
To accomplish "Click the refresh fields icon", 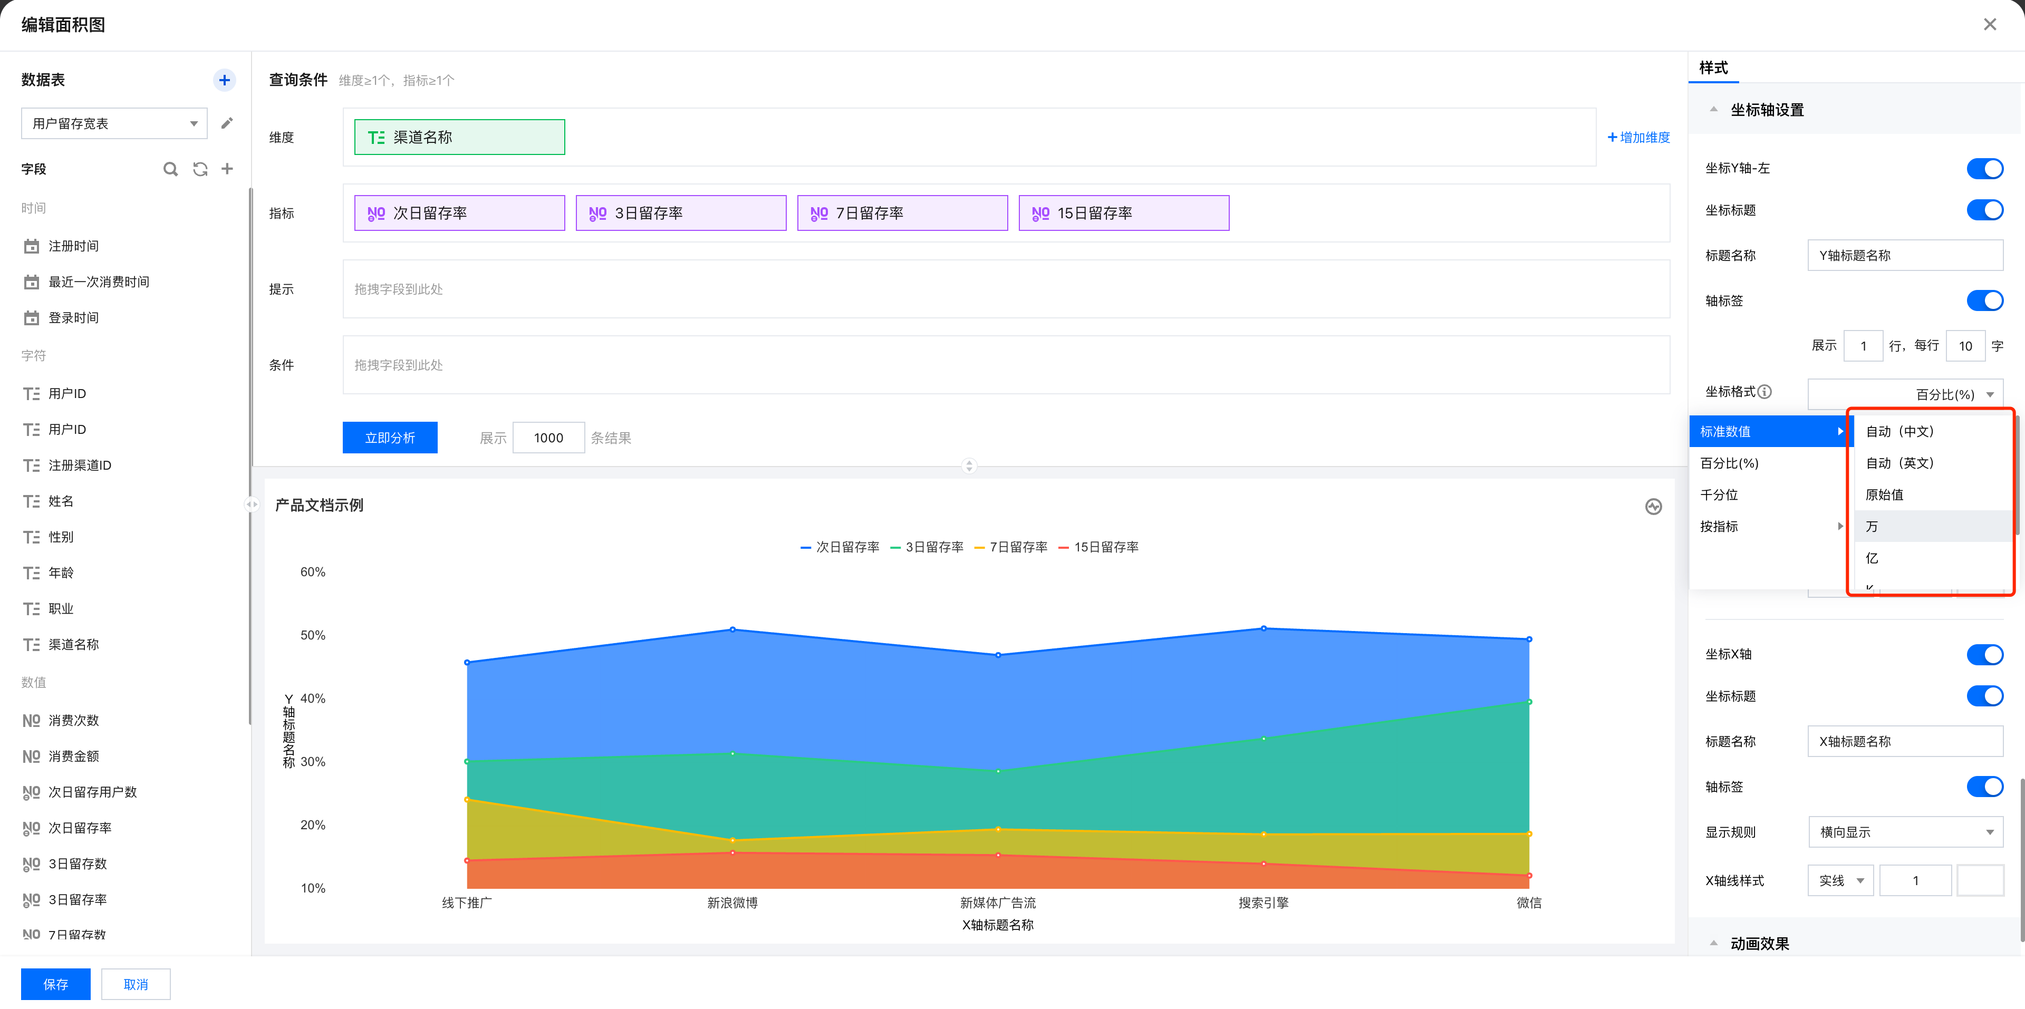I will pyautogui.click(x=200, y=169).
